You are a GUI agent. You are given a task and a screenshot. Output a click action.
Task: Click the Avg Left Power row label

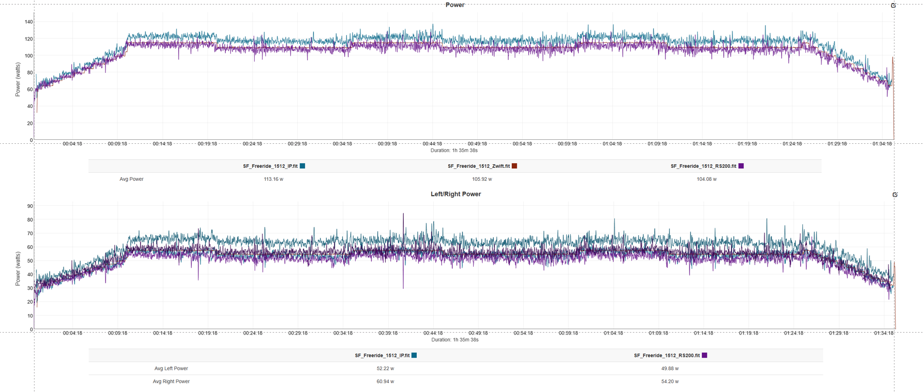coord(171,369)
